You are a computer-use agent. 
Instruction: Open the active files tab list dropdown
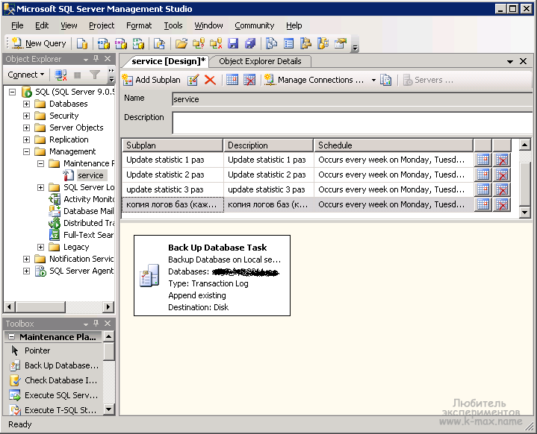(510, 62)
